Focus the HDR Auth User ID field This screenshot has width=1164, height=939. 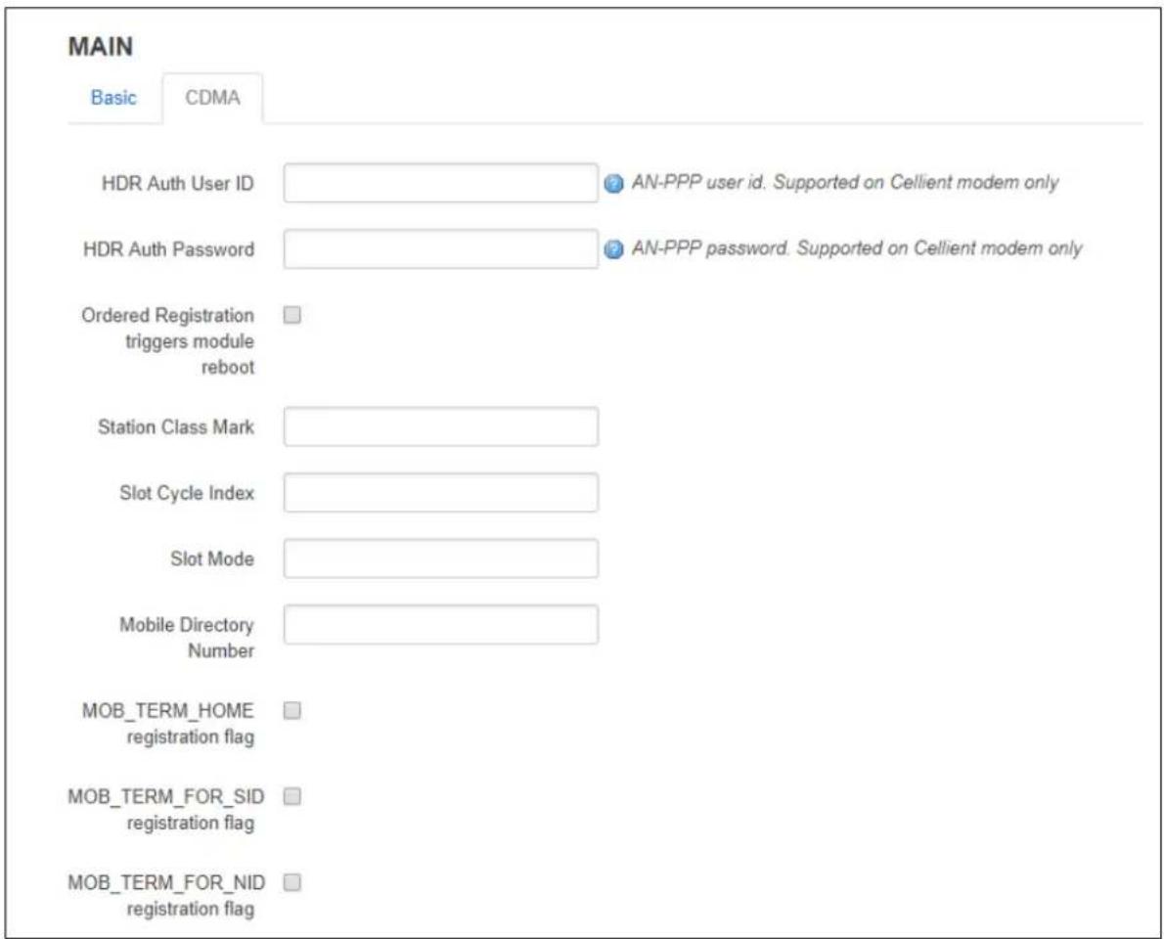pos(441,183)
